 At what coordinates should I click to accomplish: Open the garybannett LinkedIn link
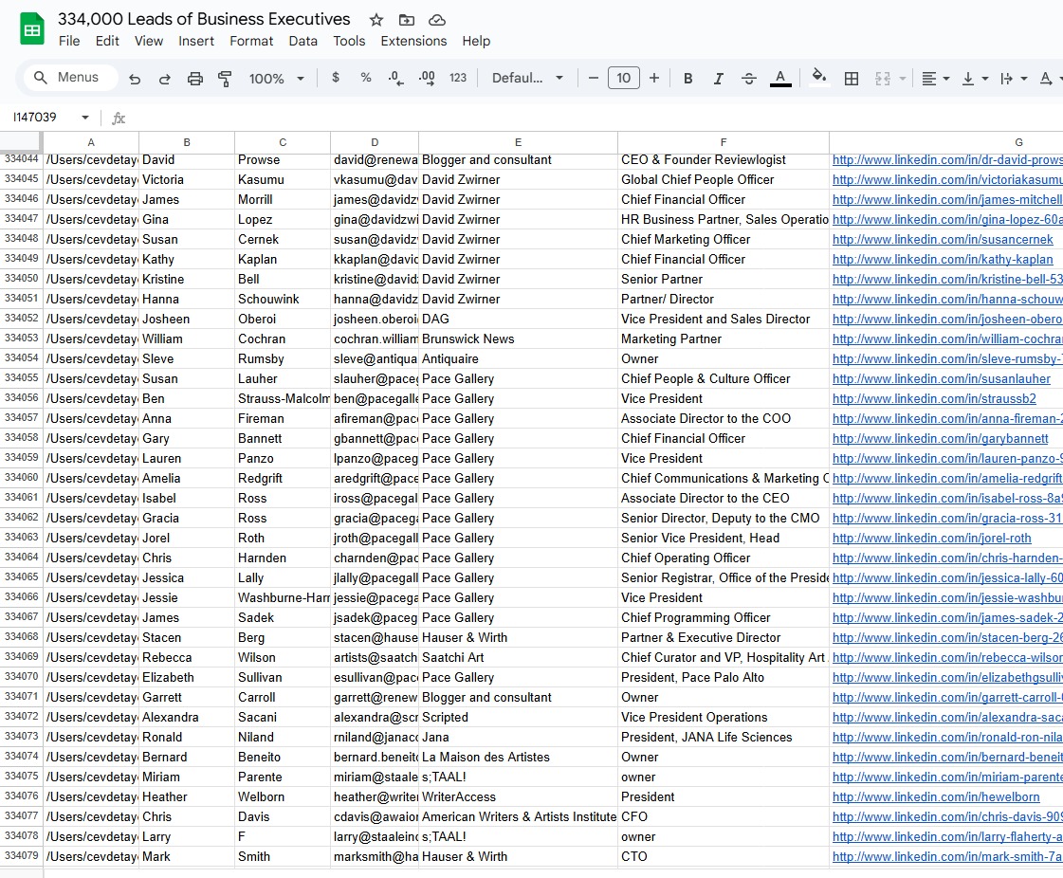coord(940,439)
